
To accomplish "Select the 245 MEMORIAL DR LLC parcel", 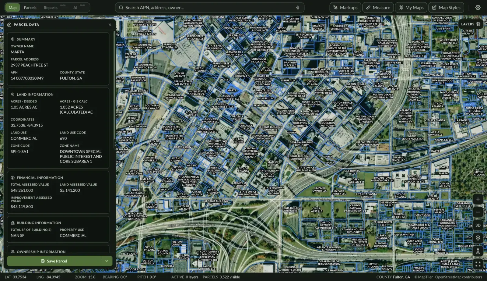I will coord(389,204).
